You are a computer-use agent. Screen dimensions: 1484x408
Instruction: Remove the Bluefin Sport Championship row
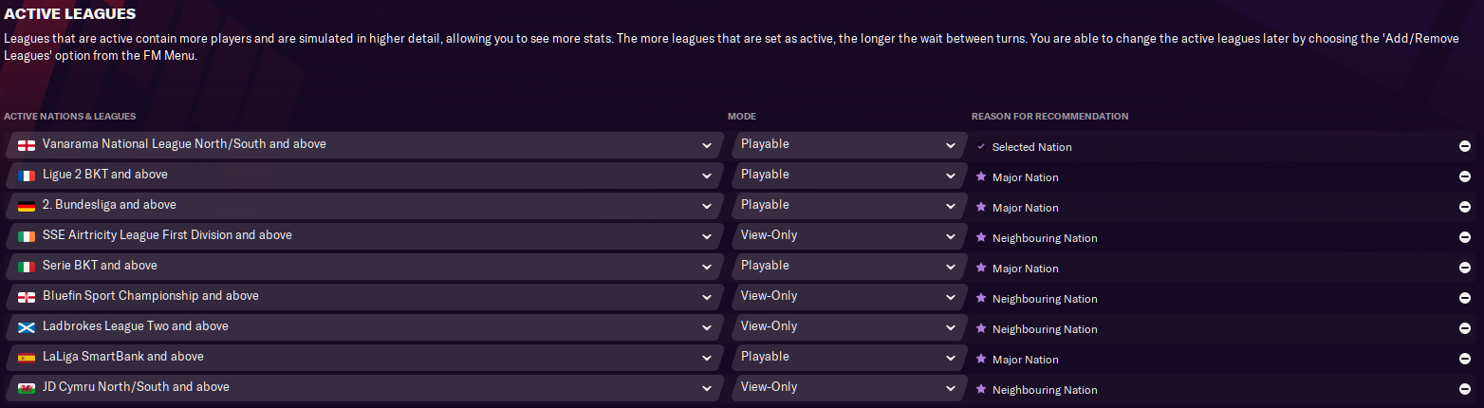click(x=1465, y=298)
